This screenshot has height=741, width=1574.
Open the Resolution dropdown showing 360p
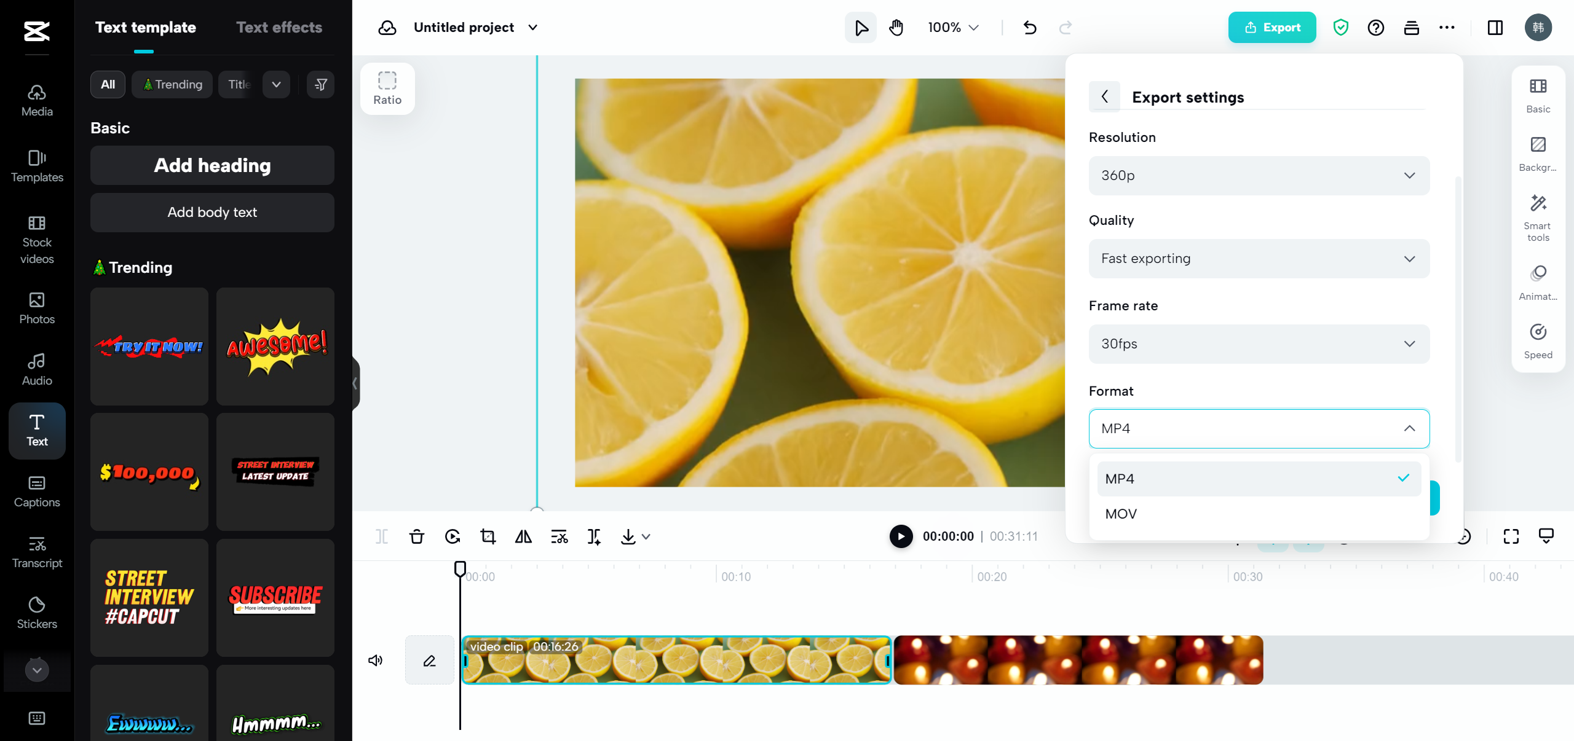pyautogui.click(x=1258, y=176)
